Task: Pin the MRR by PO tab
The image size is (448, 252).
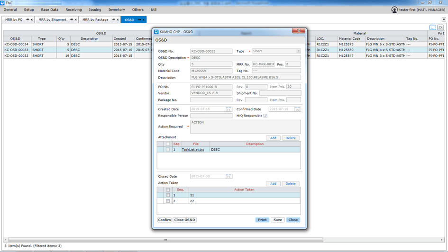Action: [27, 20]
